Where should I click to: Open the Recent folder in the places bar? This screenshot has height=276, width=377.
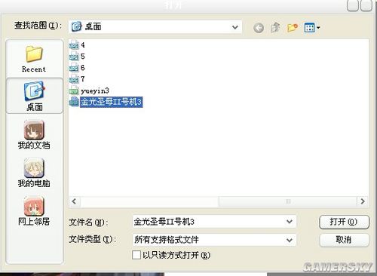coord(34,59)
